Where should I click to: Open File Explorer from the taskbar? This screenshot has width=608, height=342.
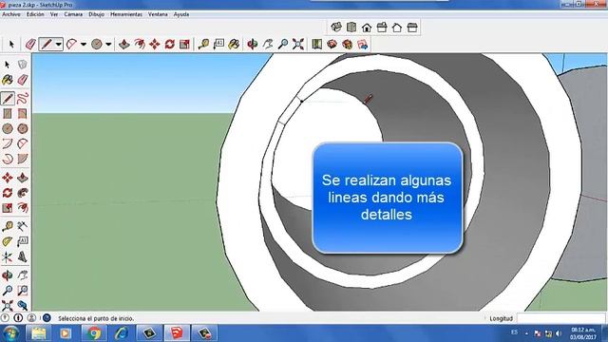pos(38,333)
